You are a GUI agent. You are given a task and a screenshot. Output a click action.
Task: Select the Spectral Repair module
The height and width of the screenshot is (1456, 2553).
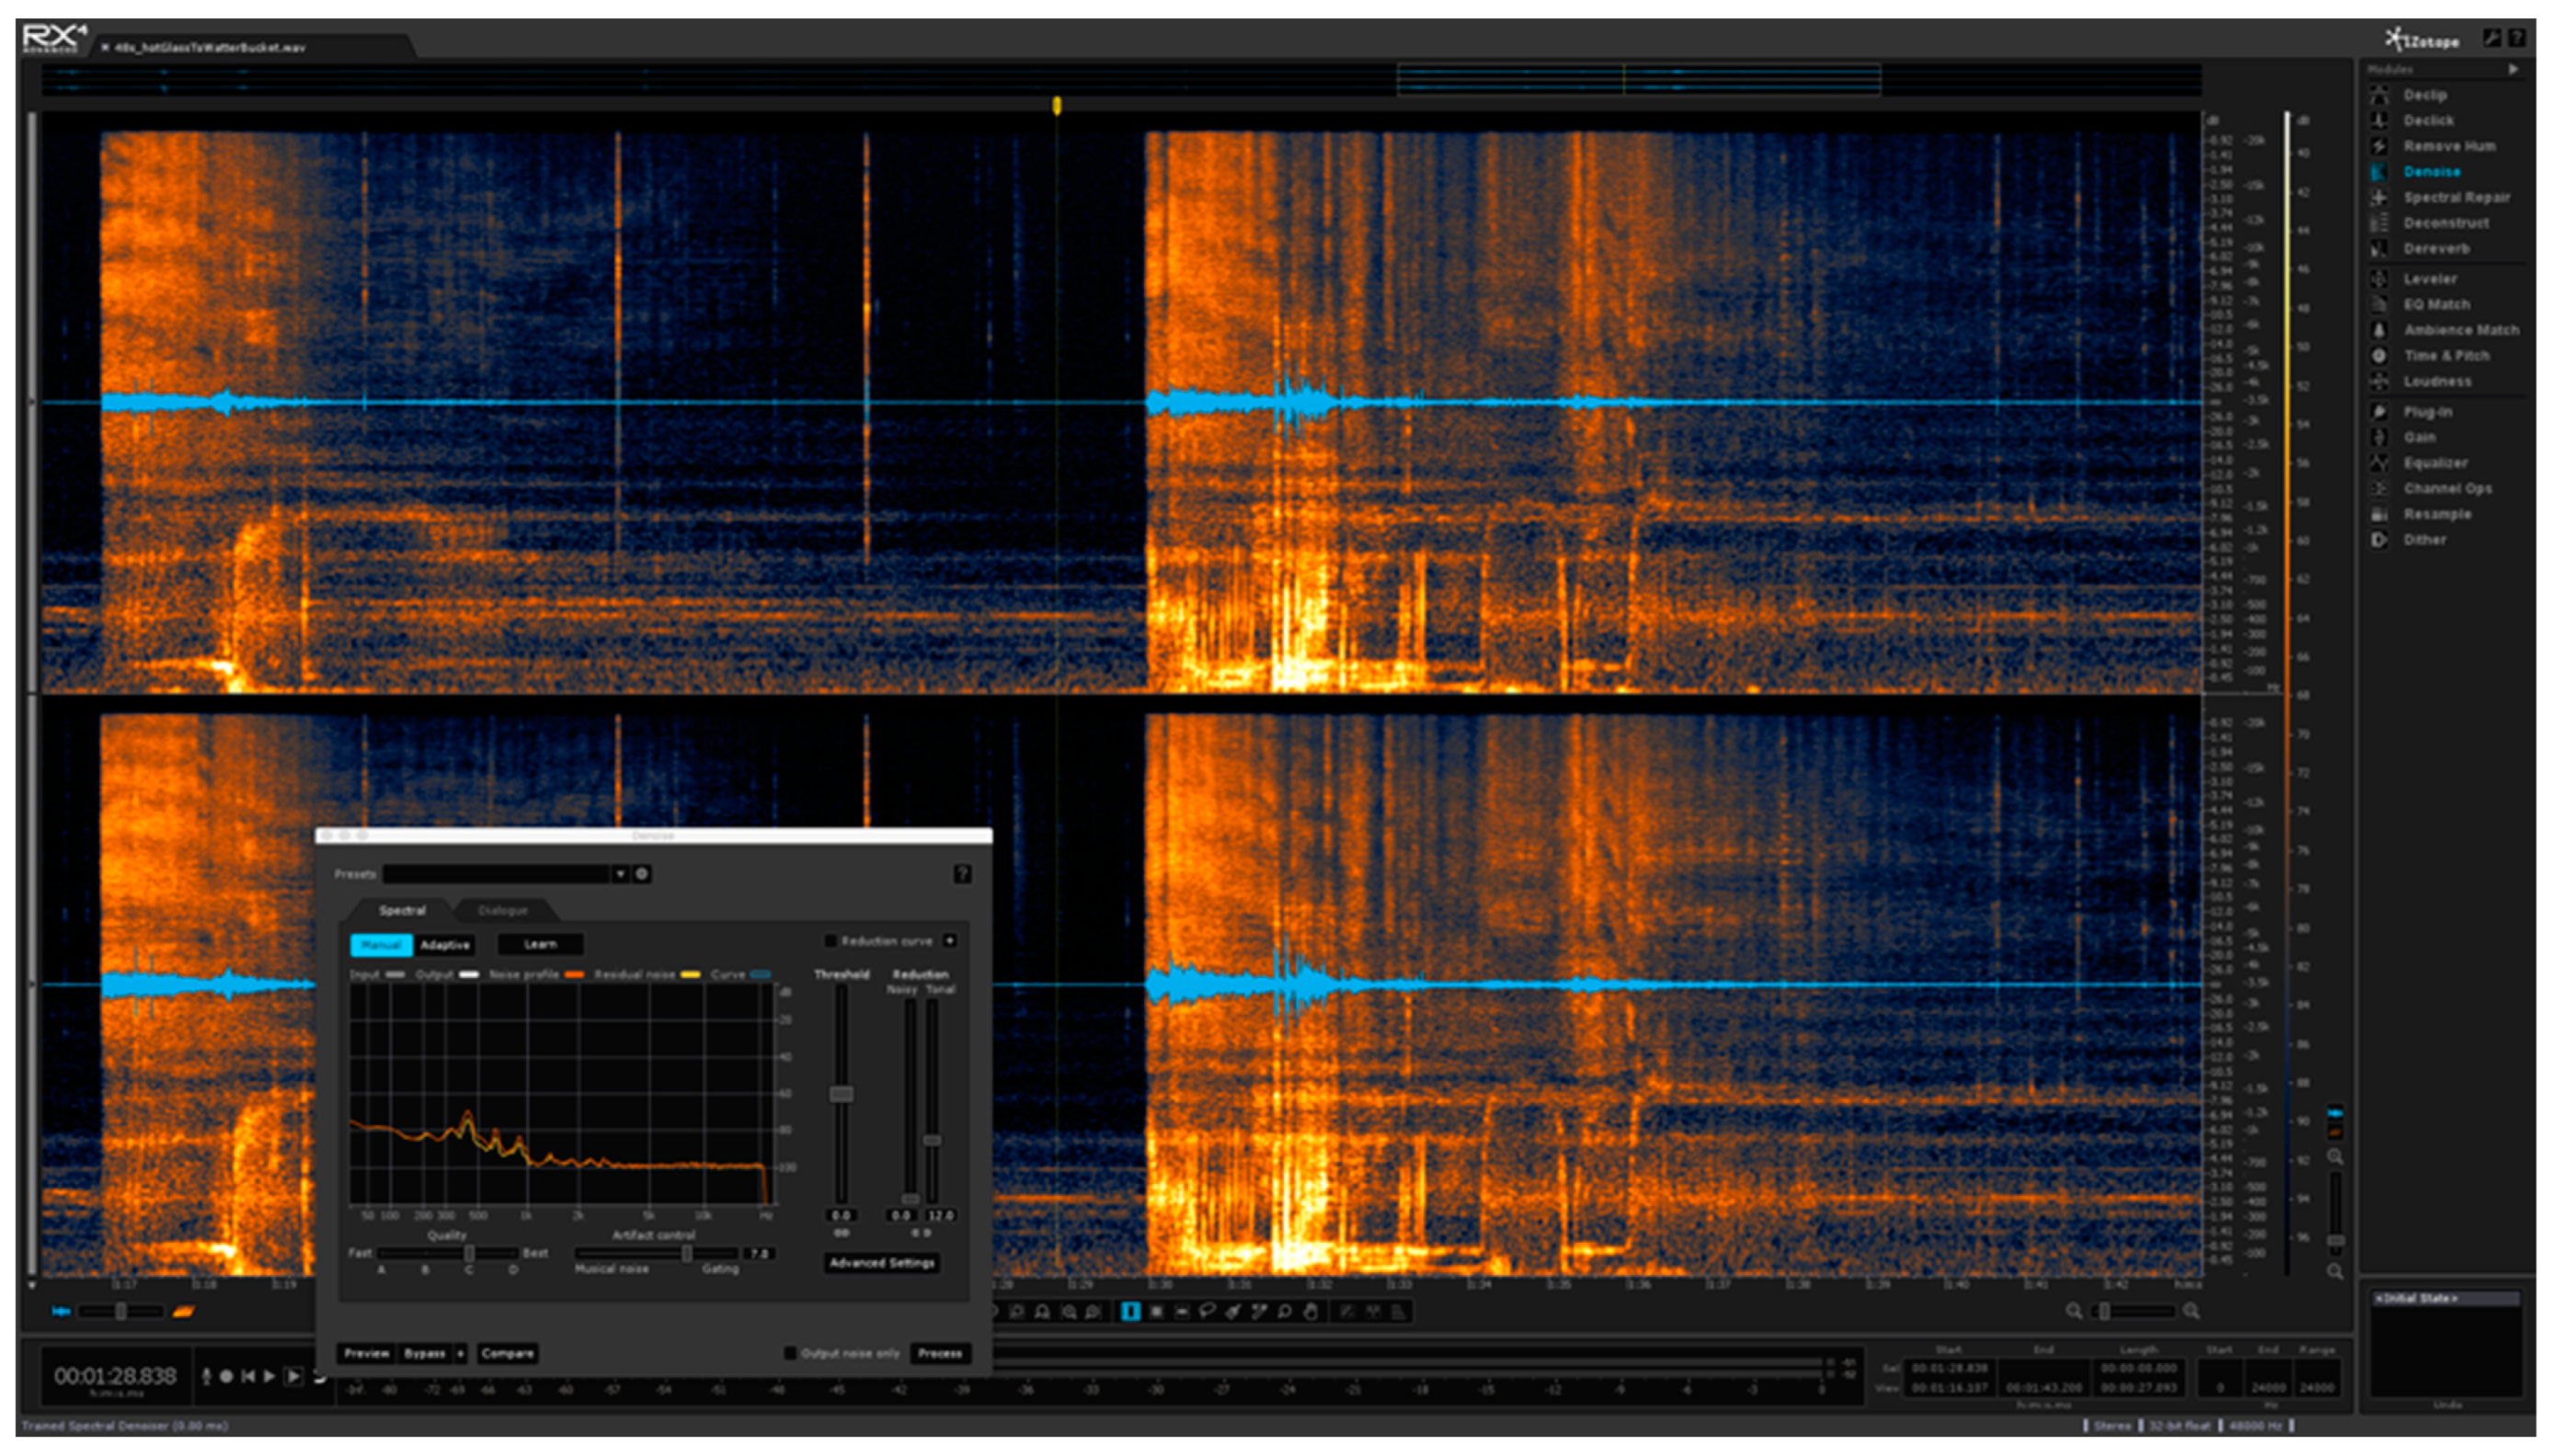[x=2456, y=197]
